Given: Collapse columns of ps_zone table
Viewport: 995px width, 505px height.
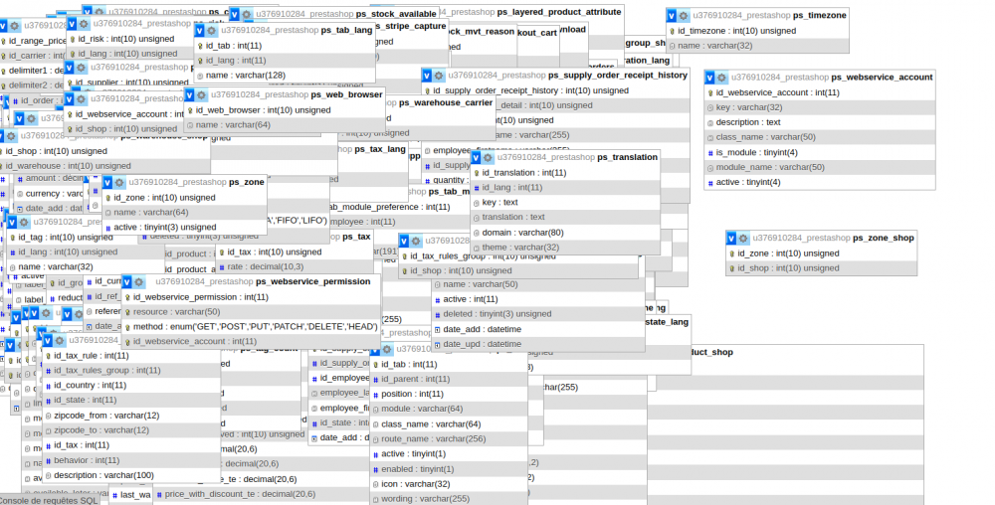Looking at the screenshot, I should pos(106,183).
